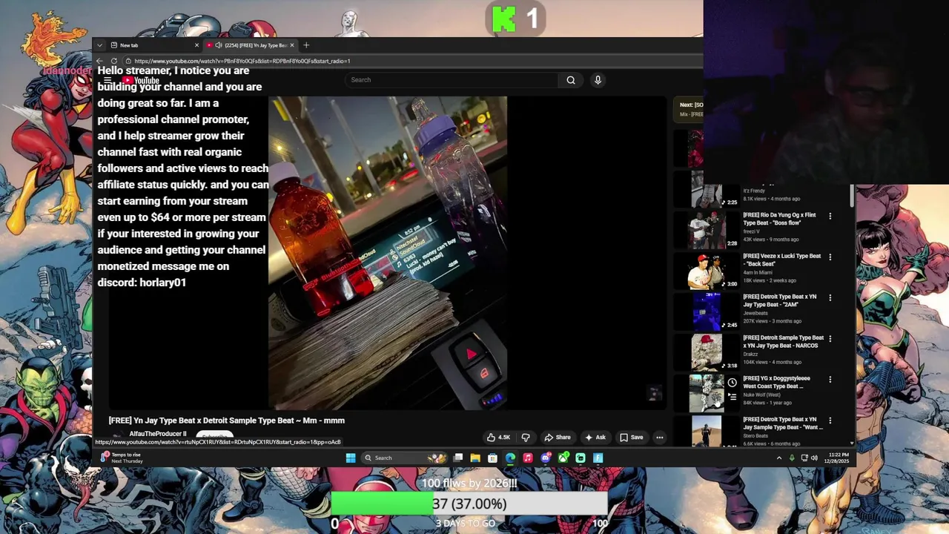Open Detroit Type Beat Jay Sample title
The image size is (949, 534).
(x=783, y=423)
